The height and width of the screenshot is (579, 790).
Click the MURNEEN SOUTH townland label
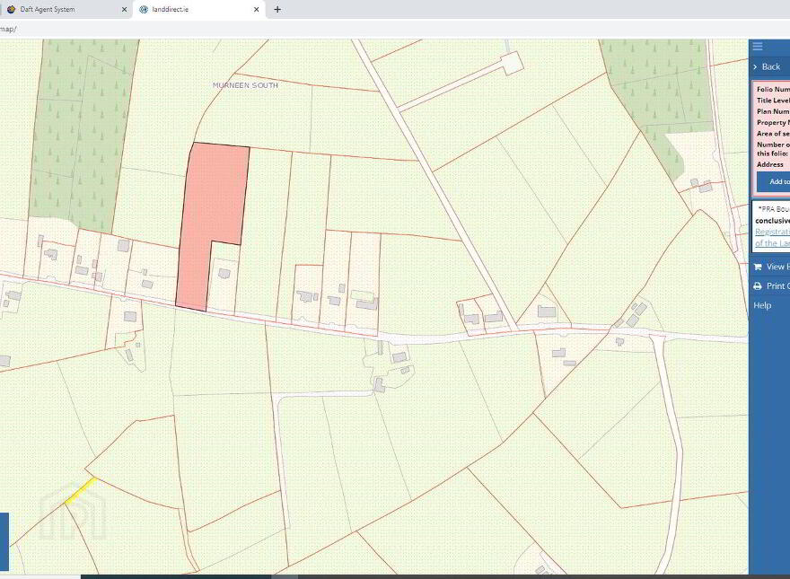point(245,85)
